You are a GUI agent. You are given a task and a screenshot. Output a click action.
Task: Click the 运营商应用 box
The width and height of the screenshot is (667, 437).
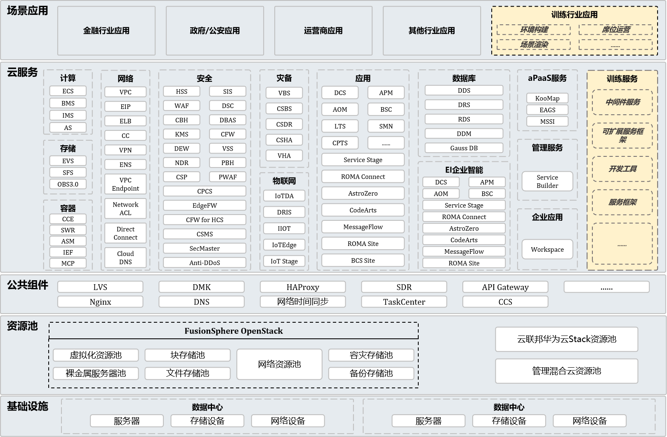coord(323,31)
